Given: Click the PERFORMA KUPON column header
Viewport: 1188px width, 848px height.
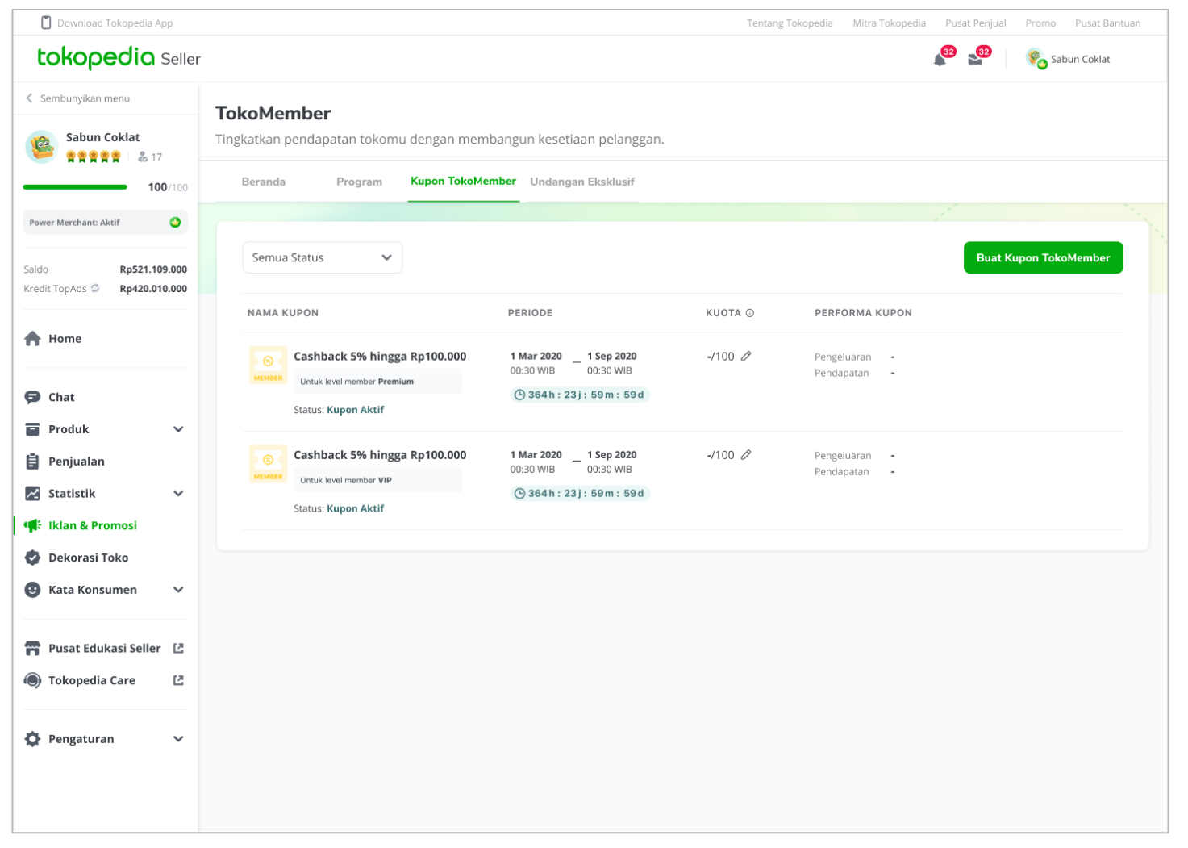Looking at the screenshot, I should pyautogui.click(x=863, y=313).
